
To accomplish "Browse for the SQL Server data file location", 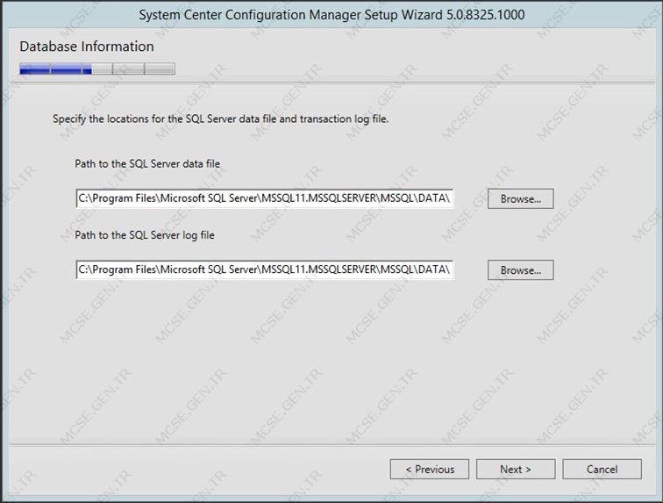I will click(x=521, y=198).
